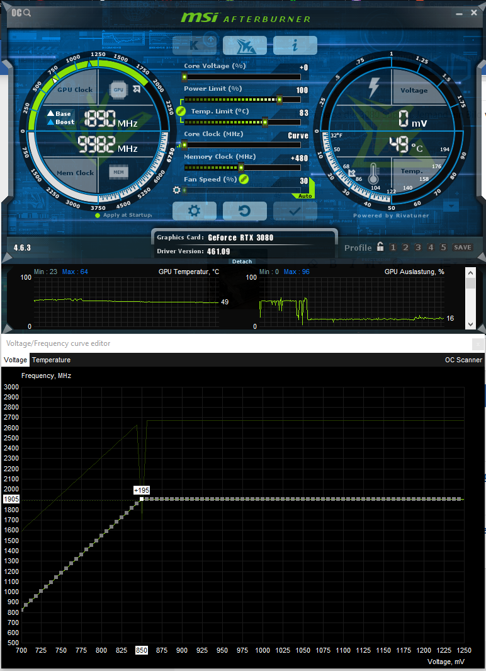Screen dimensions: 486x671
Task: Click the profile lock icon
Action: point(380,247)
